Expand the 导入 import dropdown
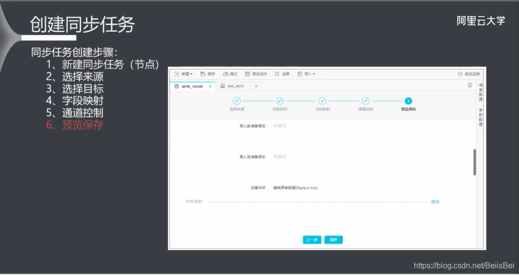This screenshot has width=519, height=275. [306, 74]
